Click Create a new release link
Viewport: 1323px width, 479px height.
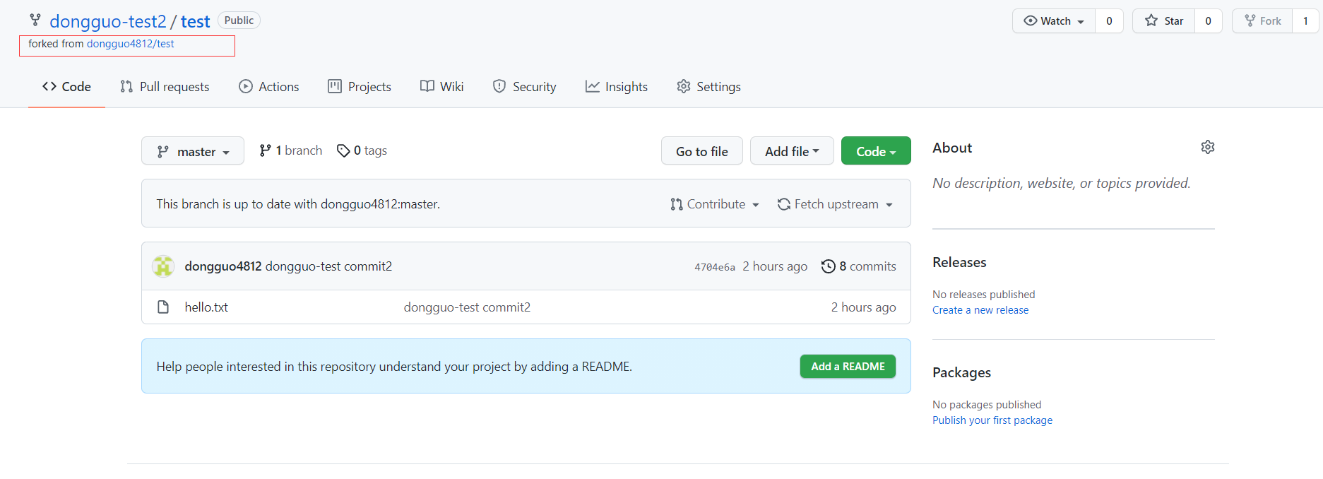point(980,310)
